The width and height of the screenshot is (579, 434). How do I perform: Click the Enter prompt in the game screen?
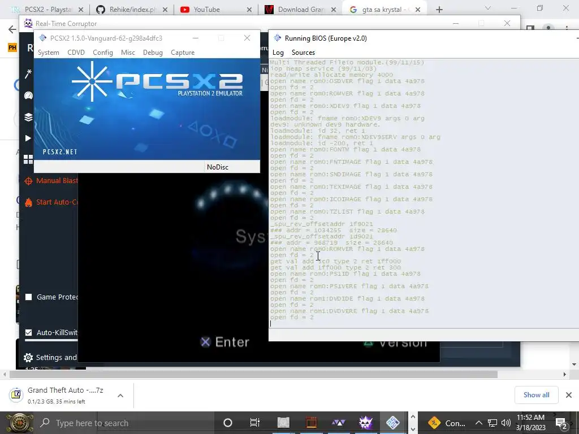point(225,342)
